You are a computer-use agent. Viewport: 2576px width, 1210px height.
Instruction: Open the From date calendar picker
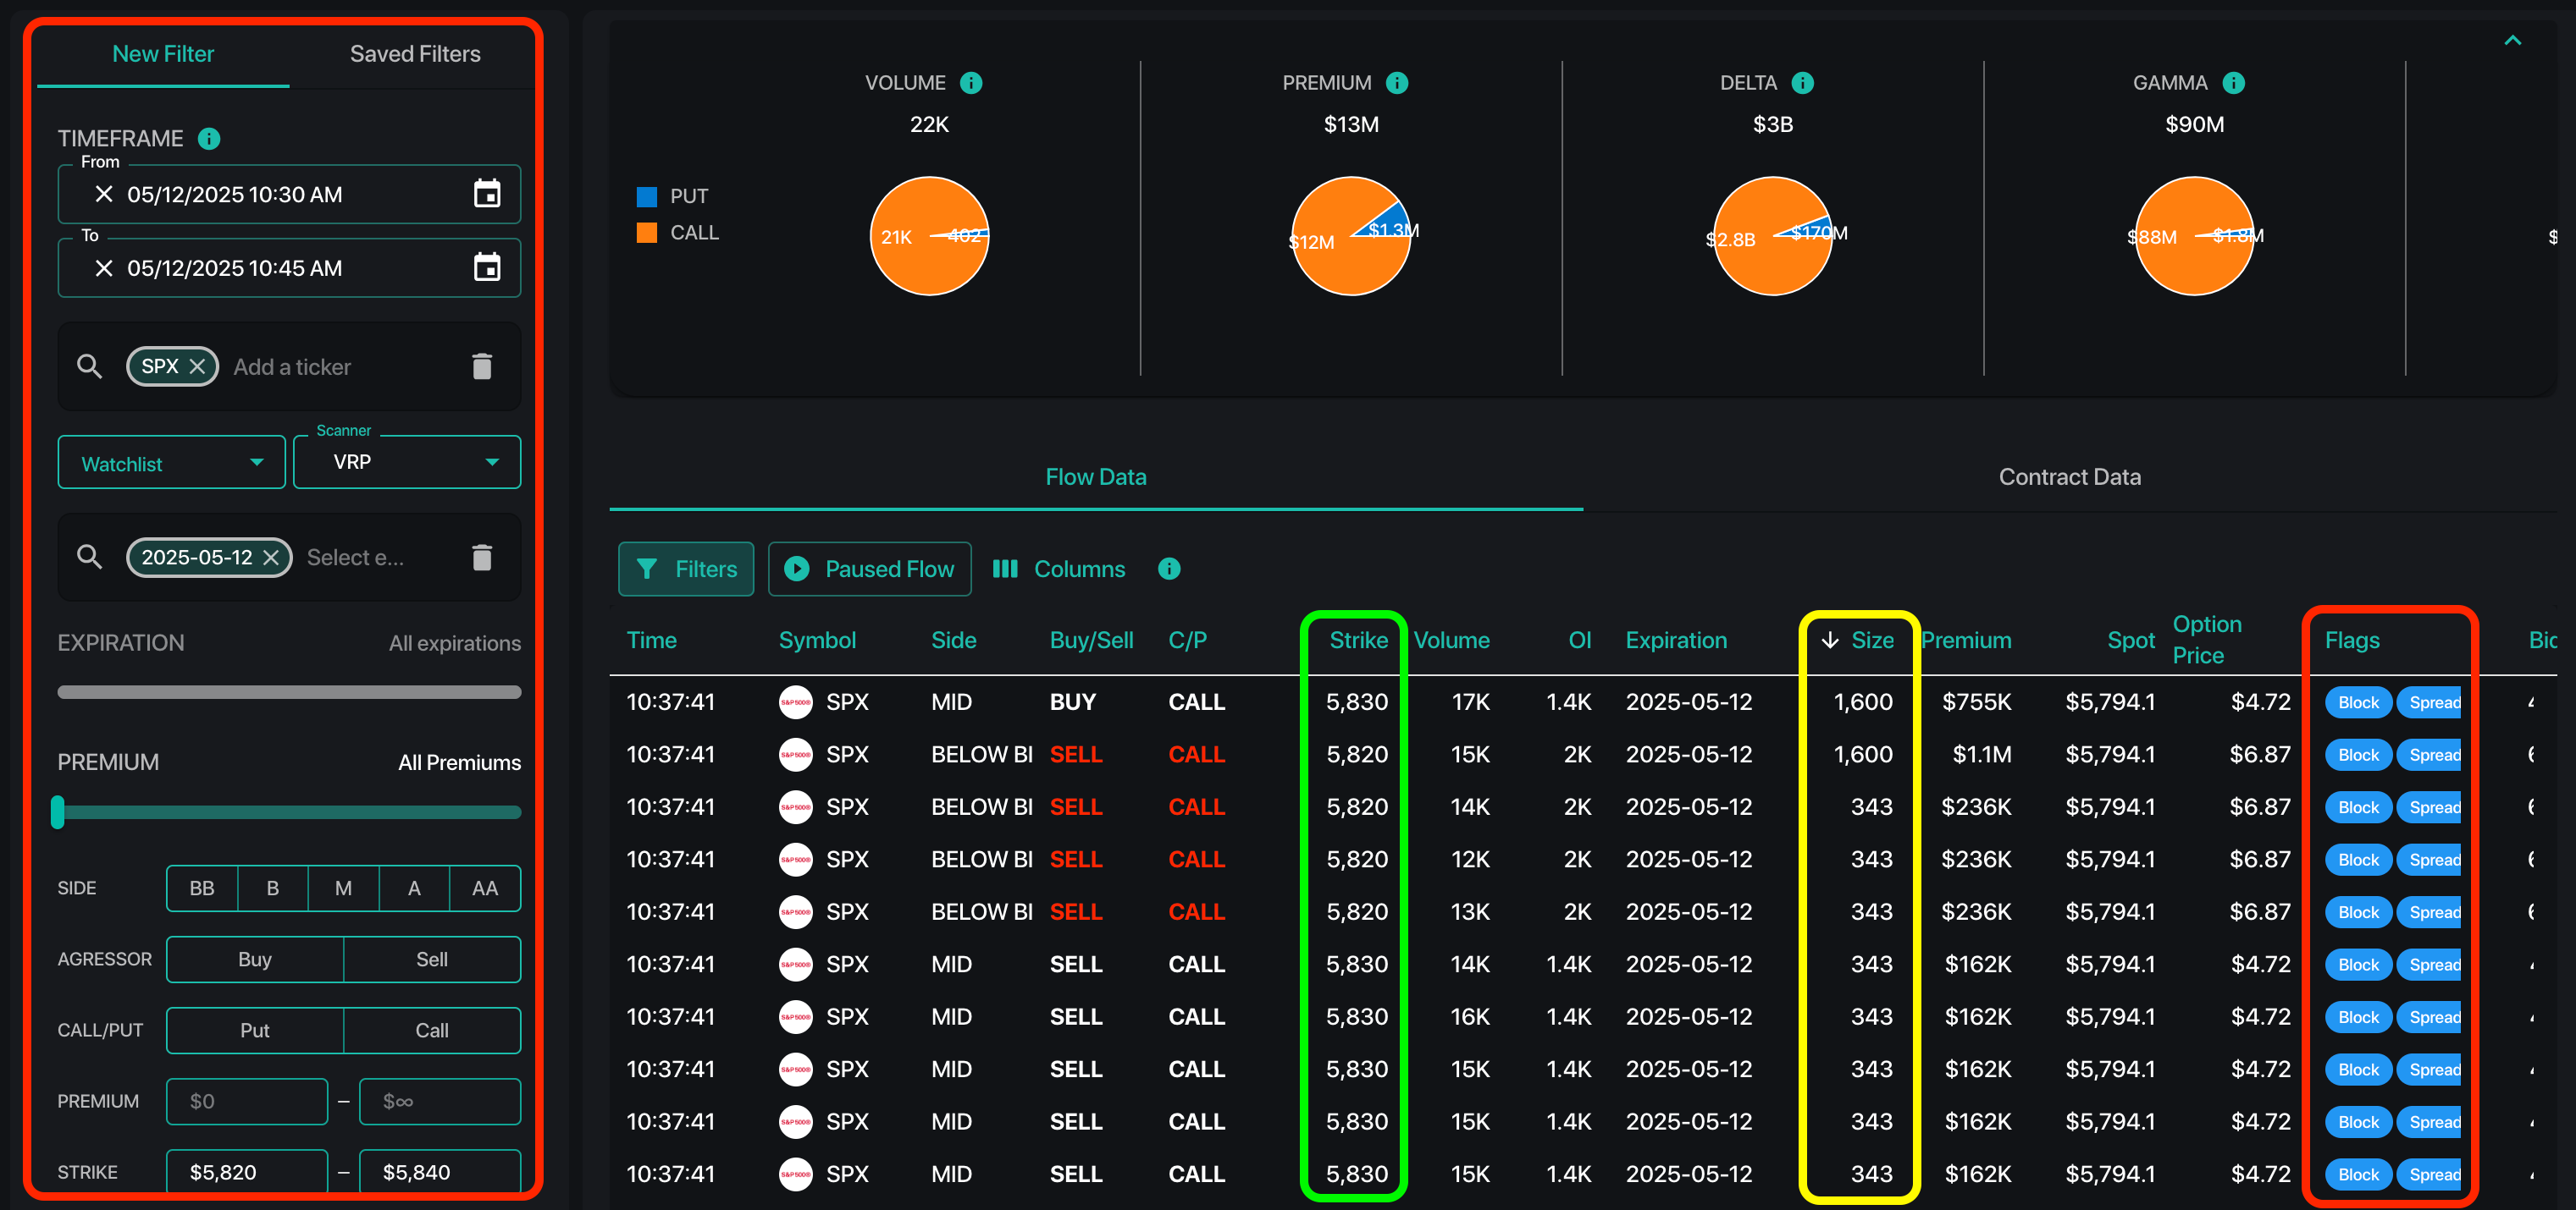486,194
